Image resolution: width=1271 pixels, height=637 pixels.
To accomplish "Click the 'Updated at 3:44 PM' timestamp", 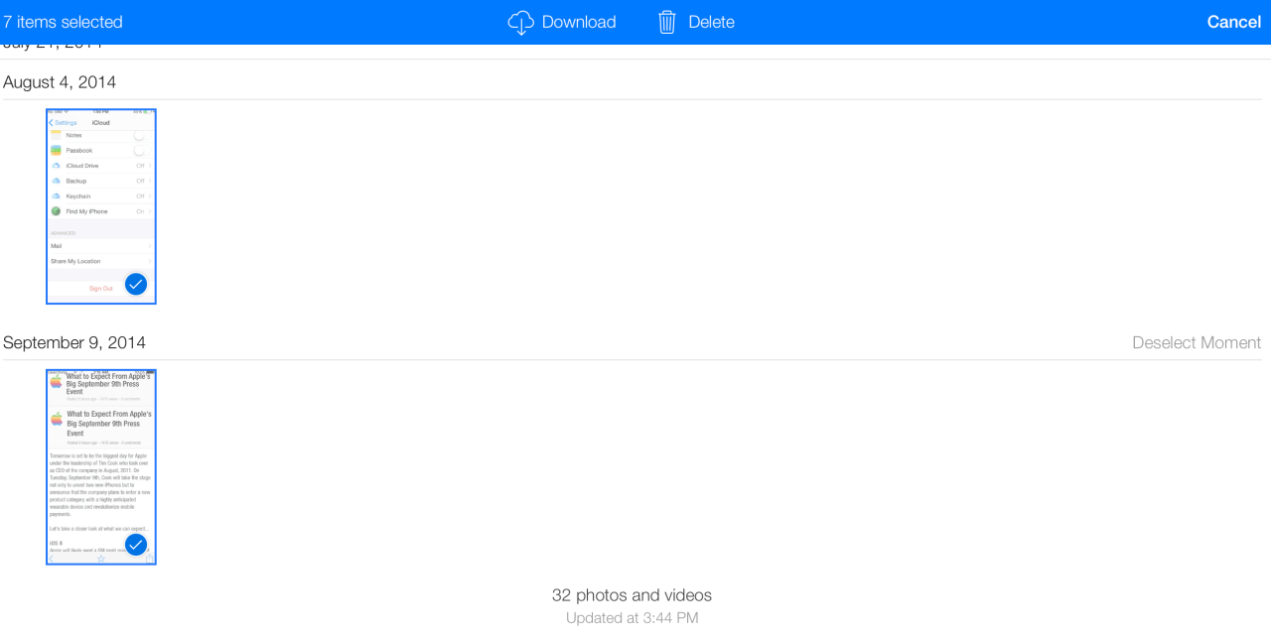I will coord(632,618).
